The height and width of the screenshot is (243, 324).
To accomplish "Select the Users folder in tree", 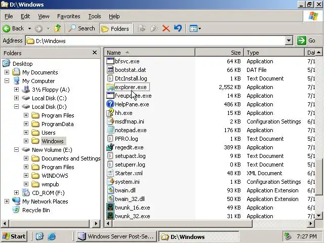I will click(x=49, y=133).
